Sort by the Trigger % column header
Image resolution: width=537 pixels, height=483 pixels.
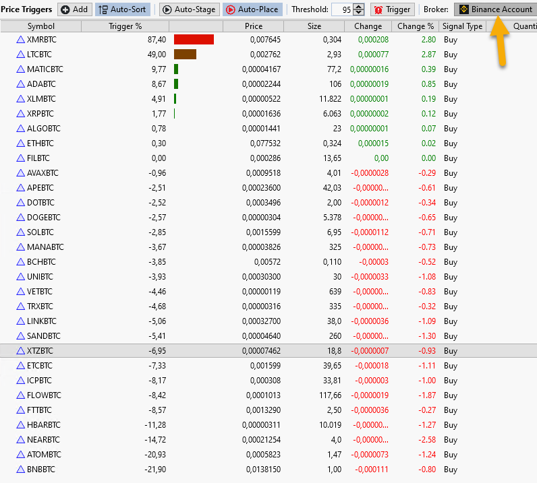click(x=125, y=26)
